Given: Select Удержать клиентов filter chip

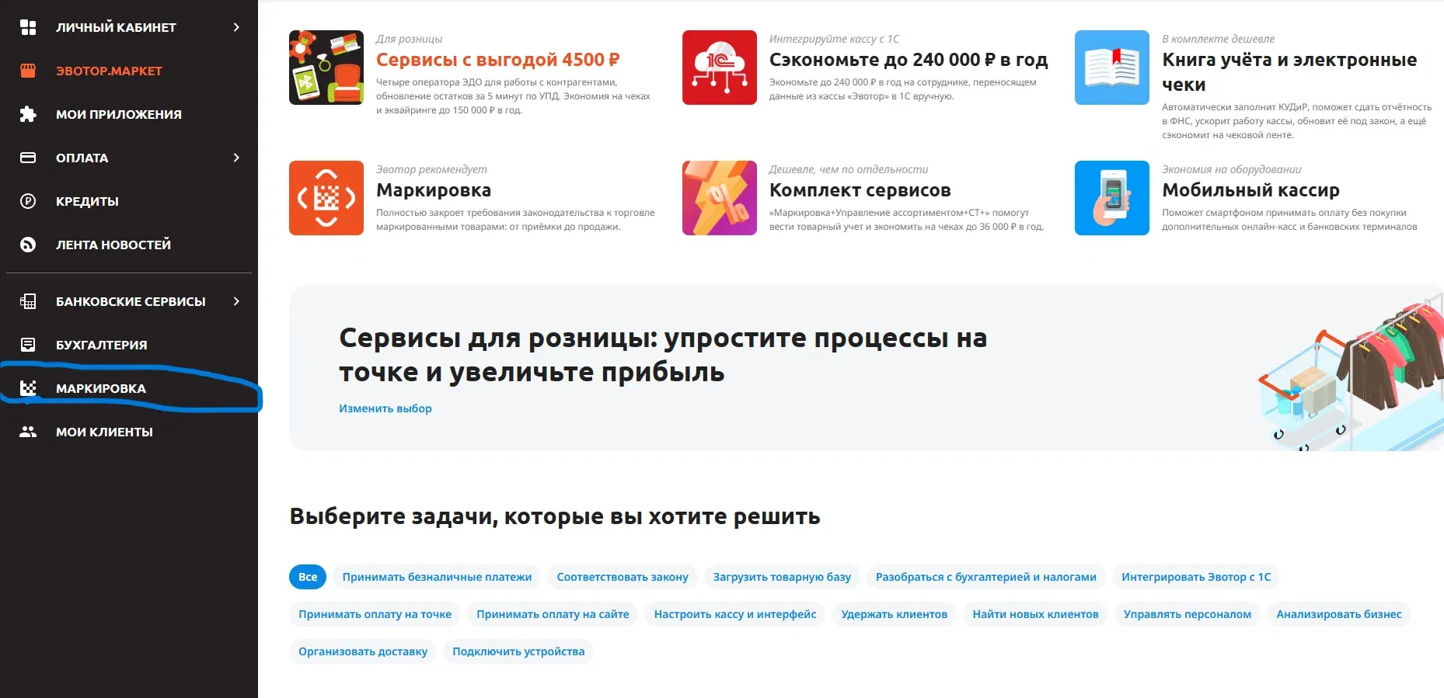Looking at the screenshot, I should (x=895, y=614).
